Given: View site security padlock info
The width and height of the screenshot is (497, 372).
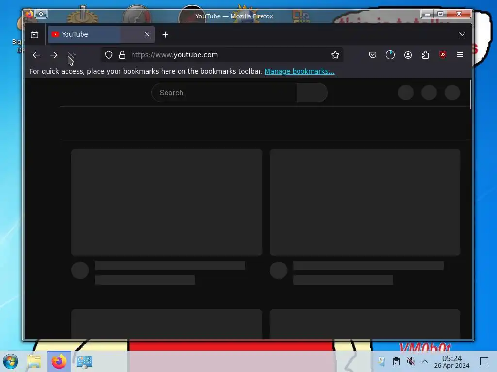Looking at the screenshot, I should [122, 55].
